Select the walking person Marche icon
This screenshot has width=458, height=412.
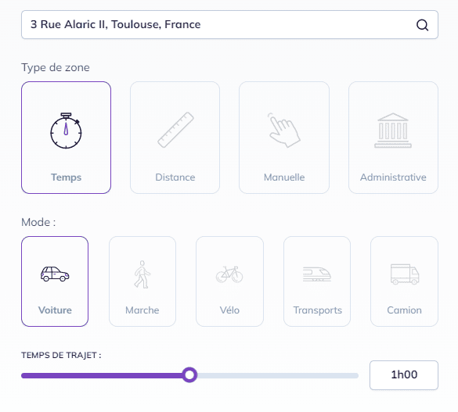(x=142, y=274)
